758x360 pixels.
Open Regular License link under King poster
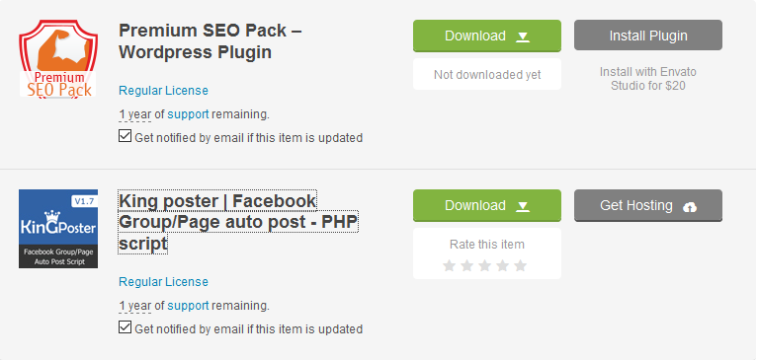163,282
